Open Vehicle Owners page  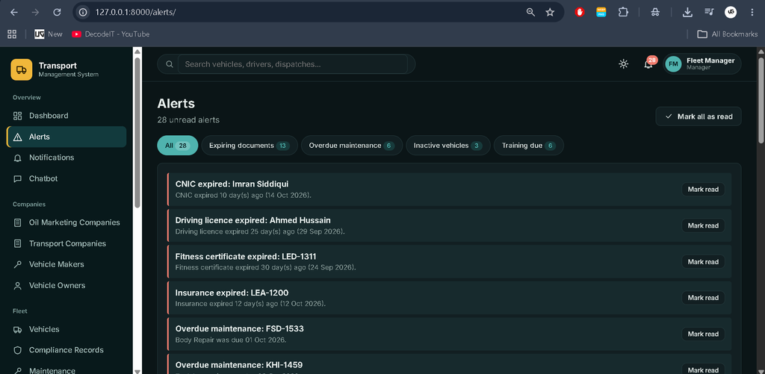point(66,285)
